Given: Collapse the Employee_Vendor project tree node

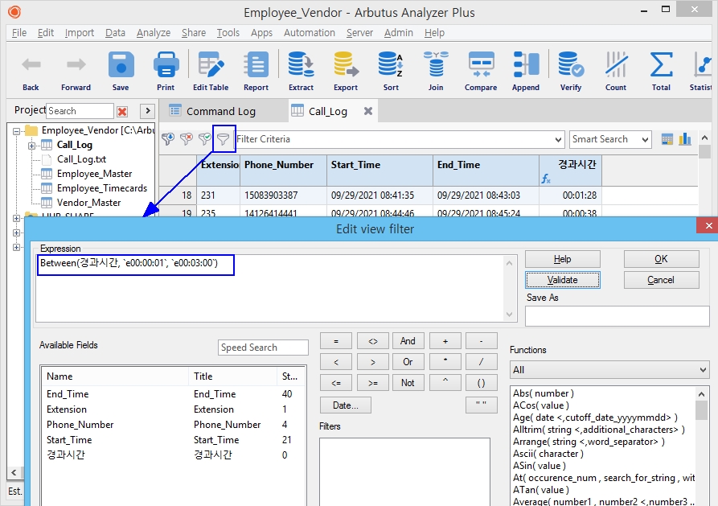Looking at the screenshot, I should (17, 131).
